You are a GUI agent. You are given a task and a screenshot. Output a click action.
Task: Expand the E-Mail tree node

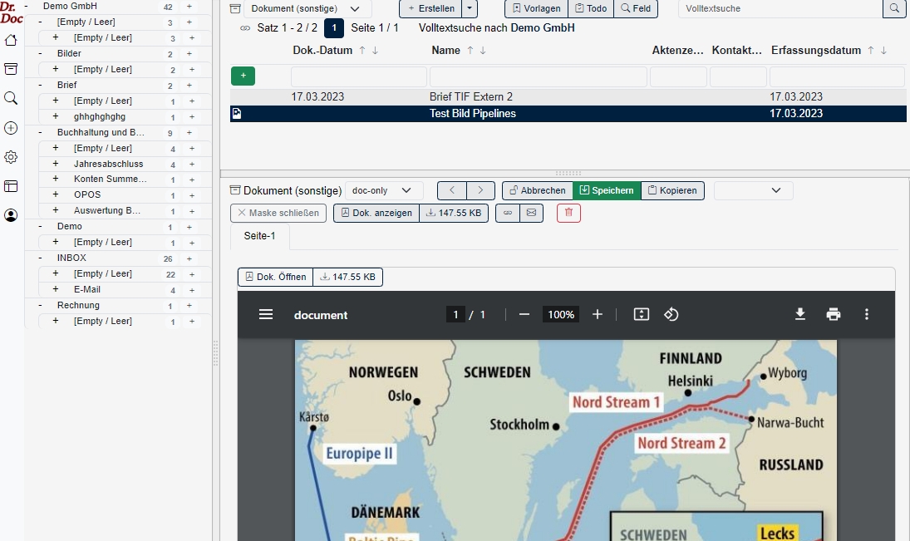click(x=56, y=289)
